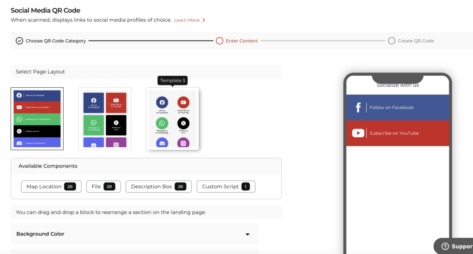This screenshot has width=473, height=254.
Task: Open the Support help widget
Action: point(454,246)
